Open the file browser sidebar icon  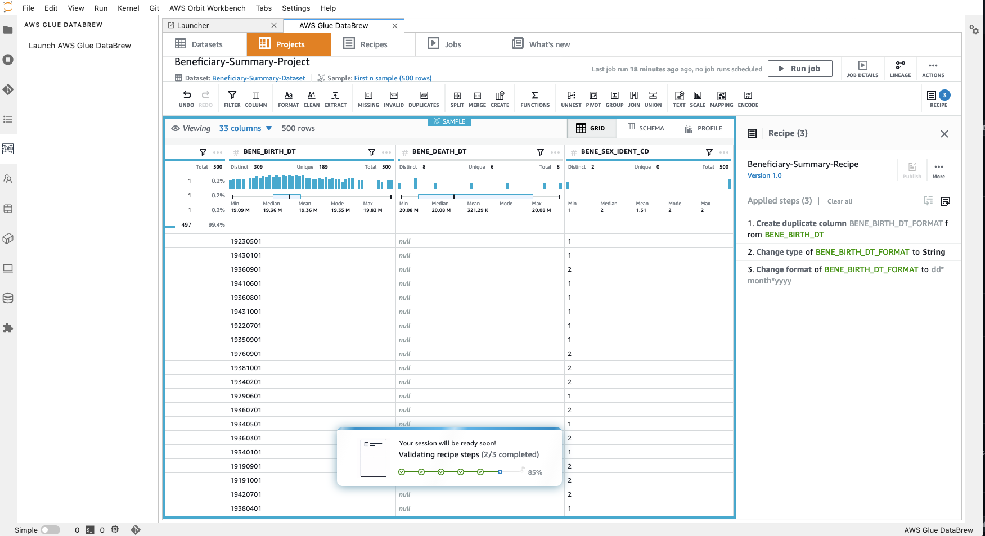click(8, 30)
